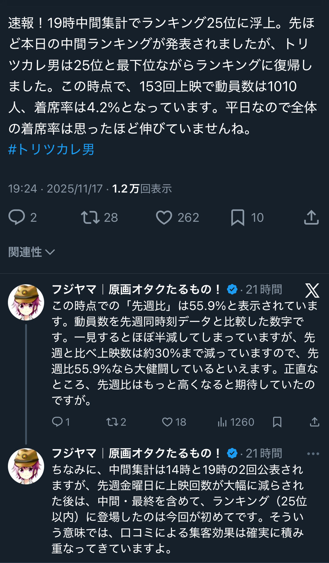The width and height of the screenshot is (329, 563).
Task: Reply to the 先週比 55.9% reply
Action: coord(57,422)
